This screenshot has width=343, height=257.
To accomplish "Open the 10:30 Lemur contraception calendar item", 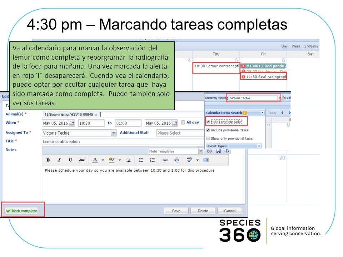I will click(217, 66).
